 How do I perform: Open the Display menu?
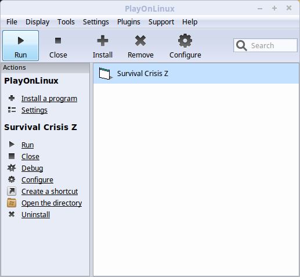[x=37, y=22]
